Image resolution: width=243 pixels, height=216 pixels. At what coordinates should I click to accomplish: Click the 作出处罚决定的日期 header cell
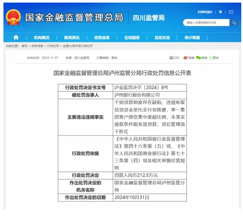85,197
